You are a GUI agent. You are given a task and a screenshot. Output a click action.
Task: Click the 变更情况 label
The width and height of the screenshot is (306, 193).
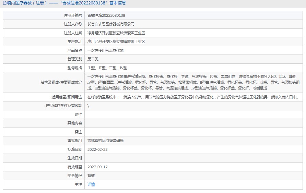click(75, 176)
